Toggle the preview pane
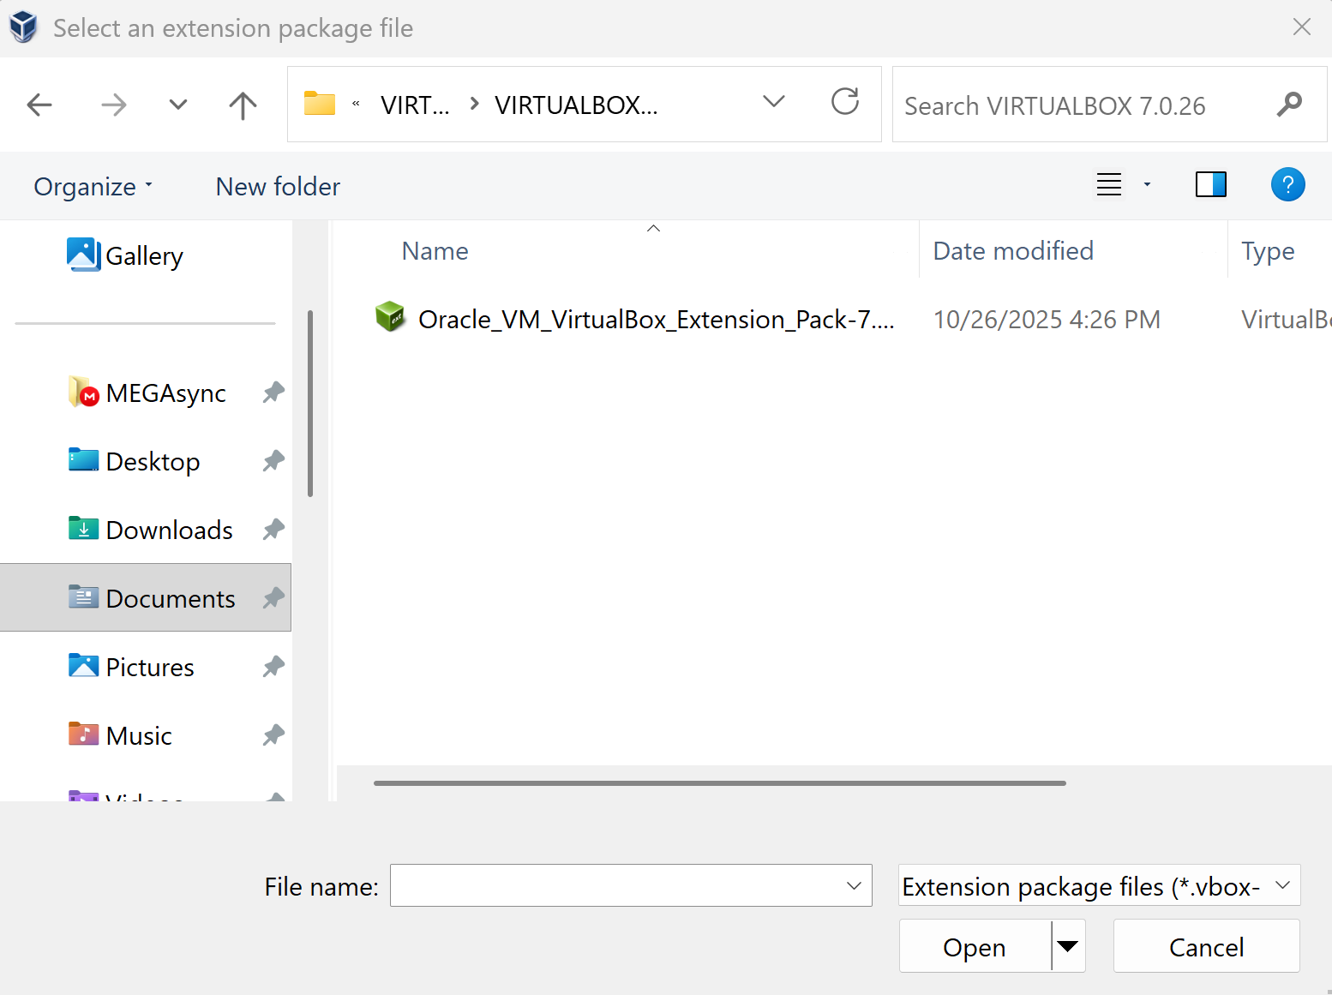 (x=1211, y=184)
